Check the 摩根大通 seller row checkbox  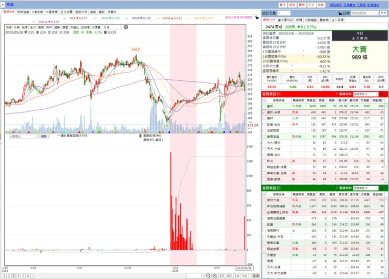(264, 200)
